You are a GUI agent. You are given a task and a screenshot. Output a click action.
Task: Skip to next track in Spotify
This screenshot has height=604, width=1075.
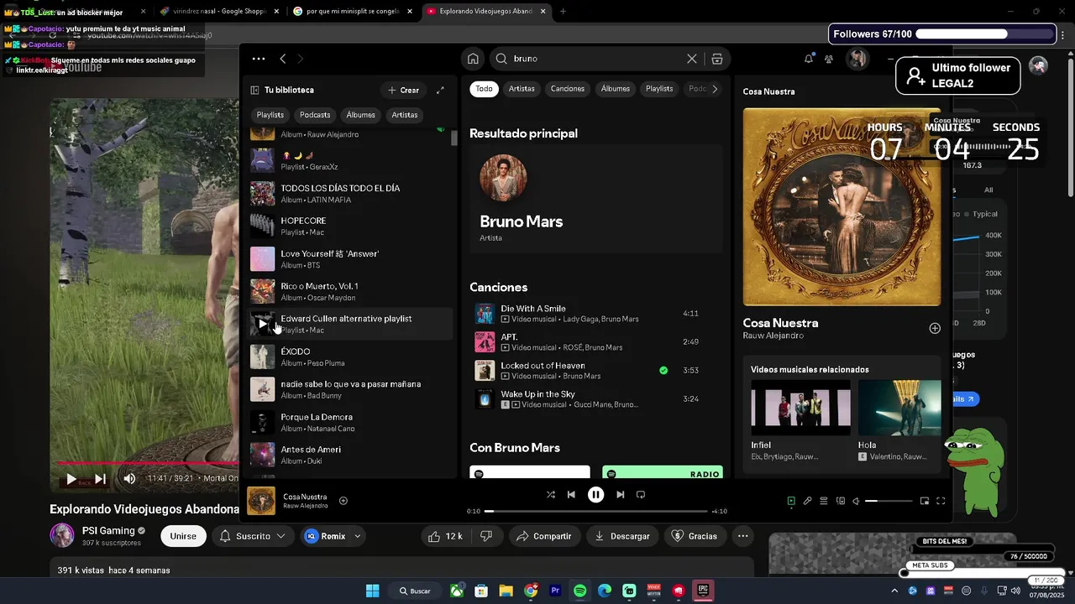click(620, 495)
